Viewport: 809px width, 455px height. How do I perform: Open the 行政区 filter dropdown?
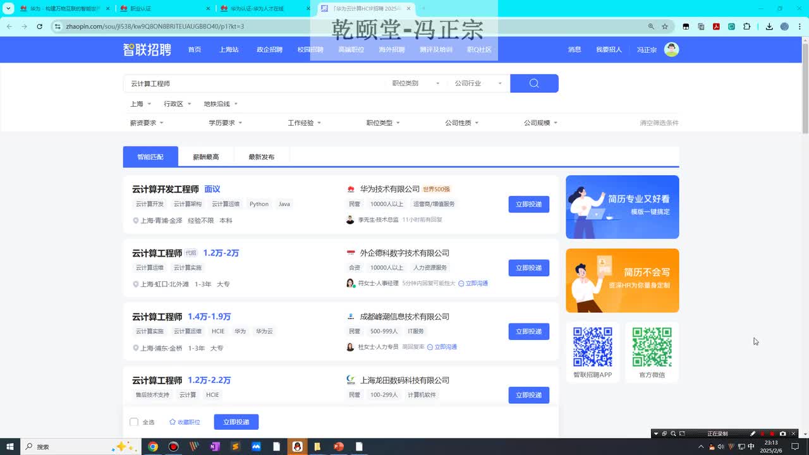178,104
